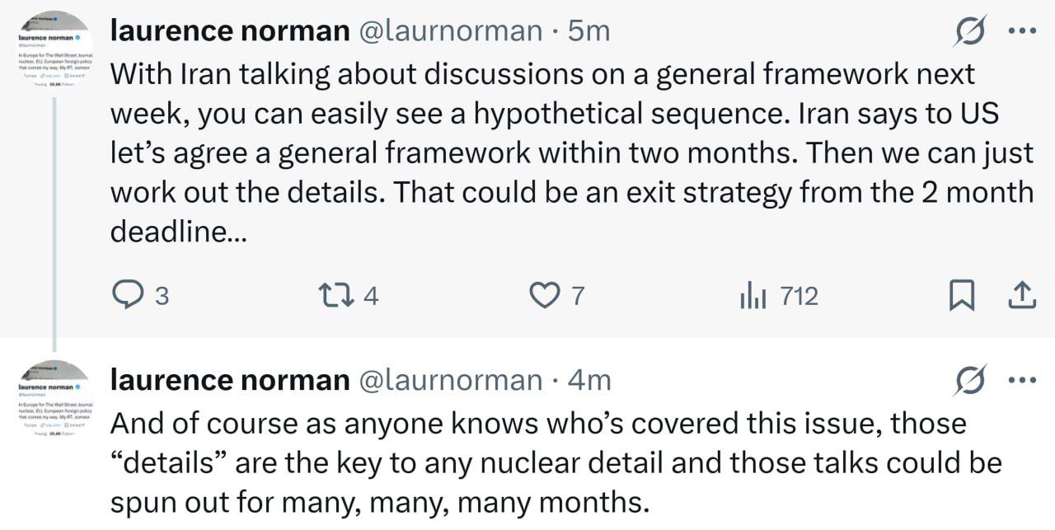1055x530 pixels.
Task: Click laurence norman name on second tweet
Action: (230, 380)
